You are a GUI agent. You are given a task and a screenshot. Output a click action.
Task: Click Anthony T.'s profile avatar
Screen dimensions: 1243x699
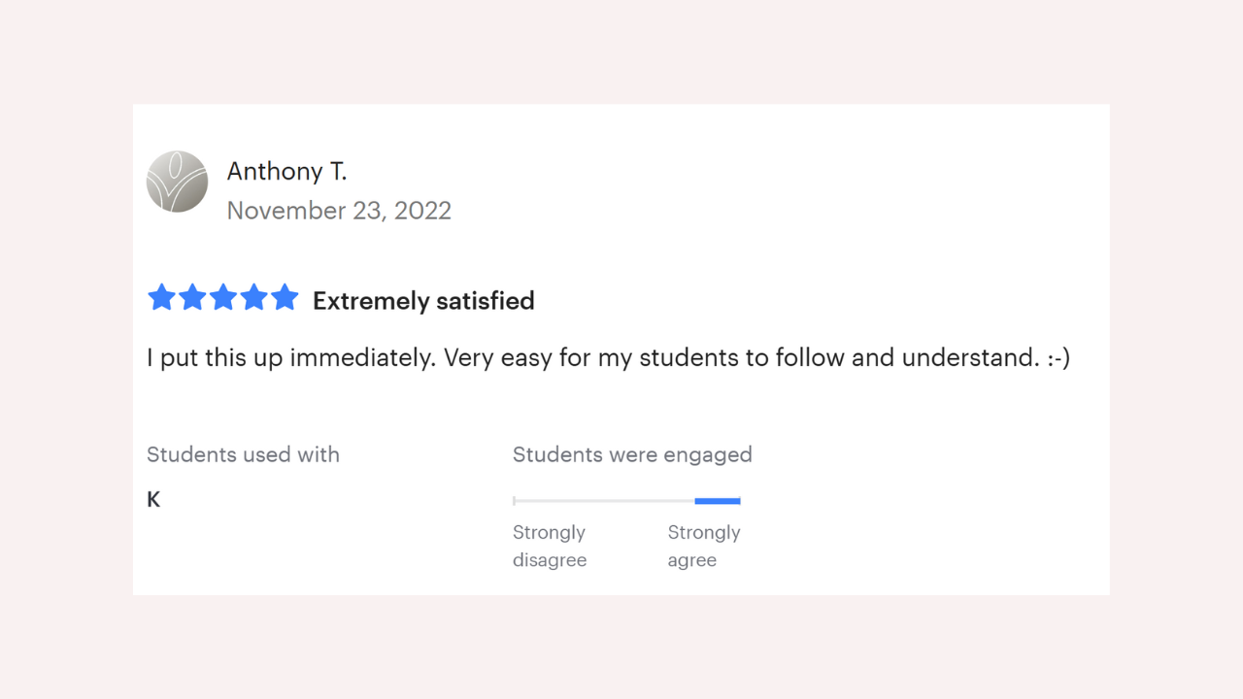(x=177, y=182)
